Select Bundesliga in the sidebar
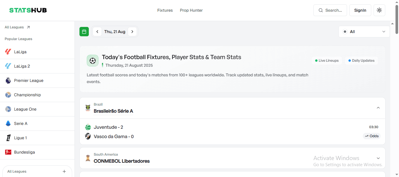 coord(37,152)
